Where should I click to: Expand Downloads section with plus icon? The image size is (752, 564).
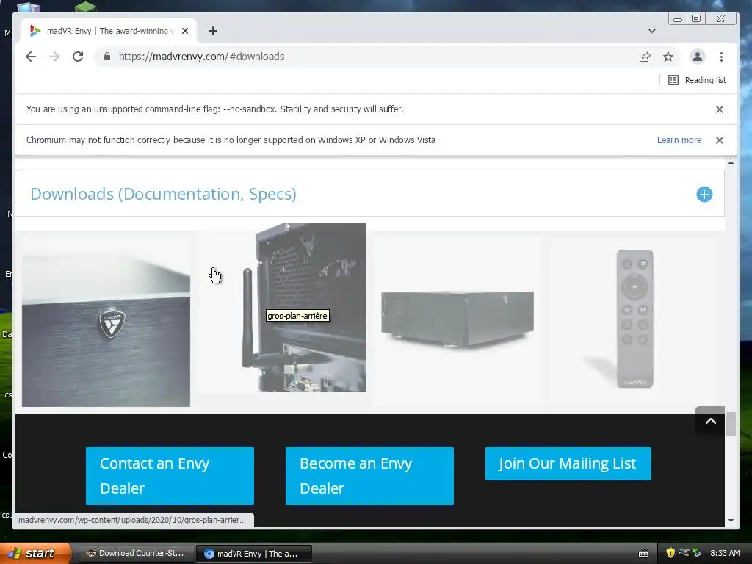[704, 194]
